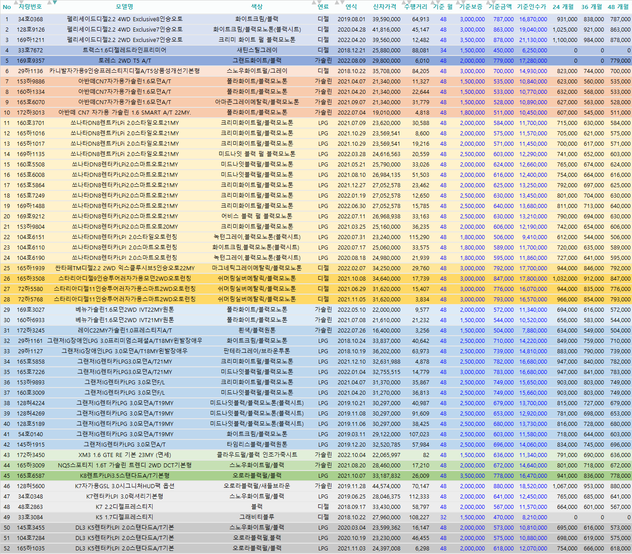This screenshot has width=632, height=554.
Task: Click model name 토레스 2WD T5 A/T
Action: coord(125,61)
